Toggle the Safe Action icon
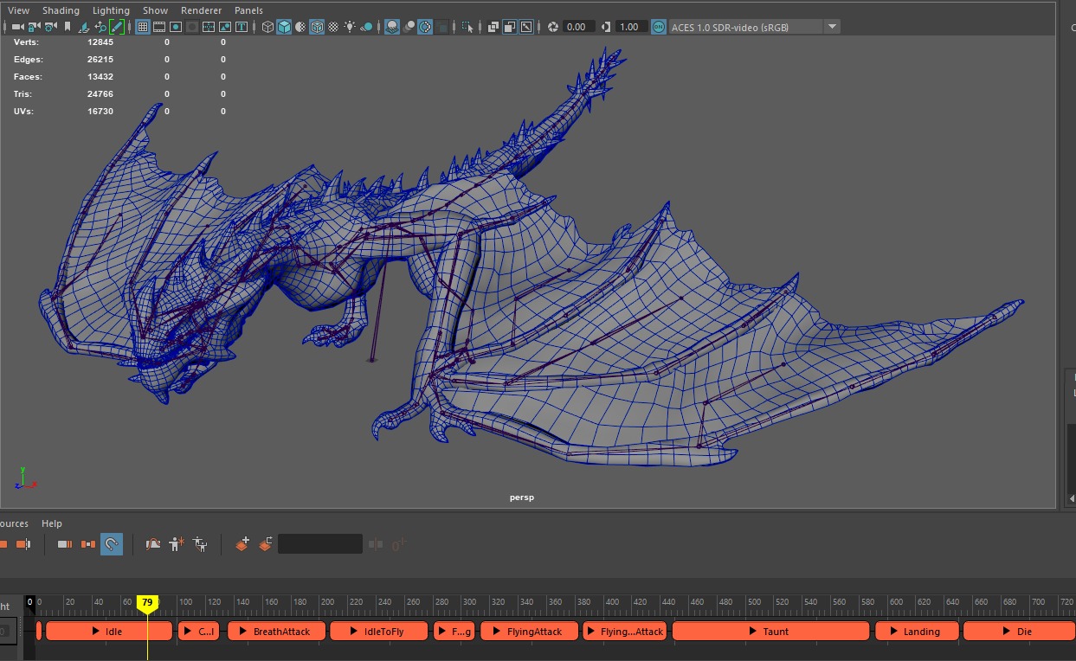The height and width of the screenshot is (661, 1076). [x=225, y=27]
